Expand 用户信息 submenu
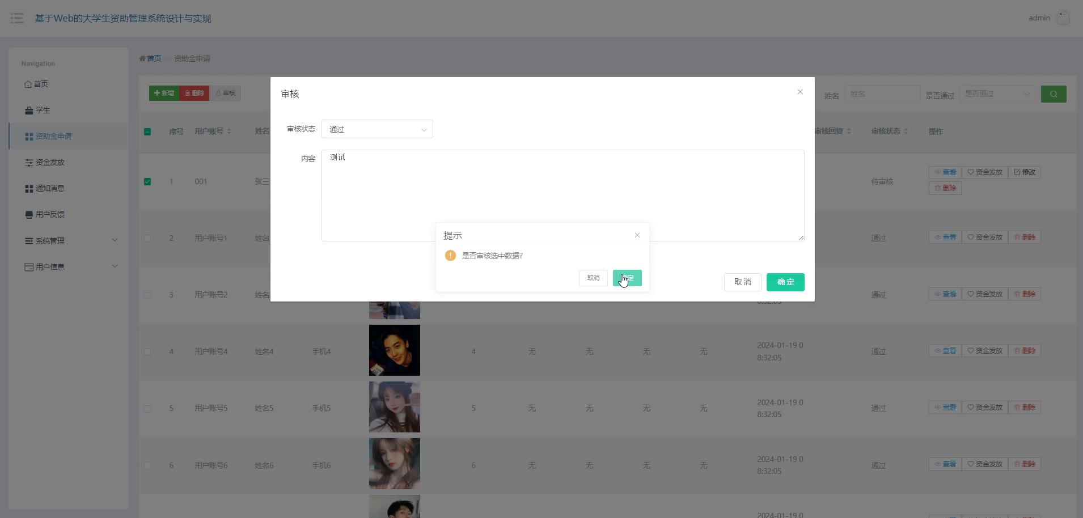 69,267
